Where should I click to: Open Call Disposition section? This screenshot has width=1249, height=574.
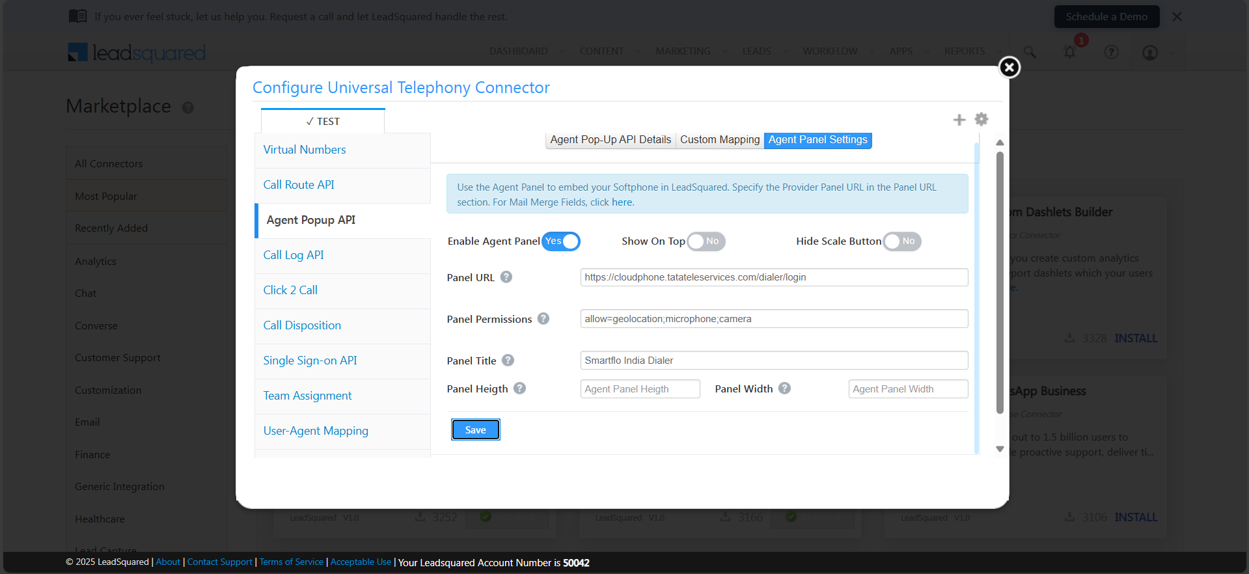point(342,325)
